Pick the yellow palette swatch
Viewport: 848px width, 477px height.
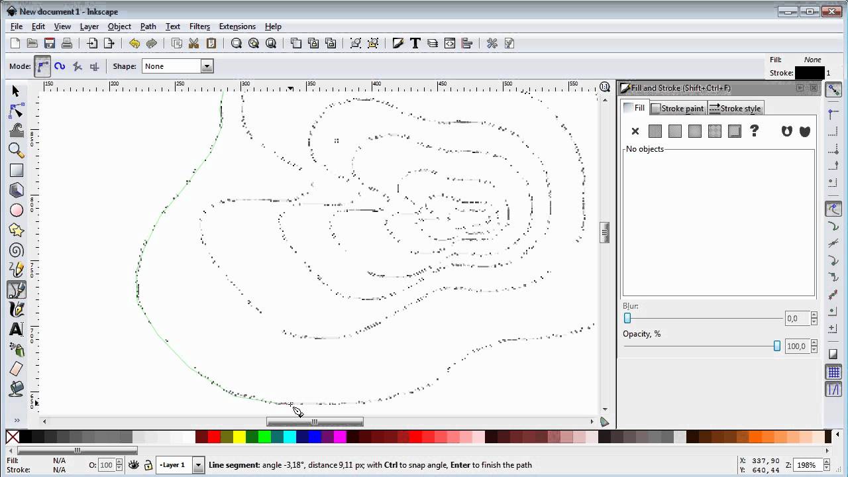(x=238, y=437)
